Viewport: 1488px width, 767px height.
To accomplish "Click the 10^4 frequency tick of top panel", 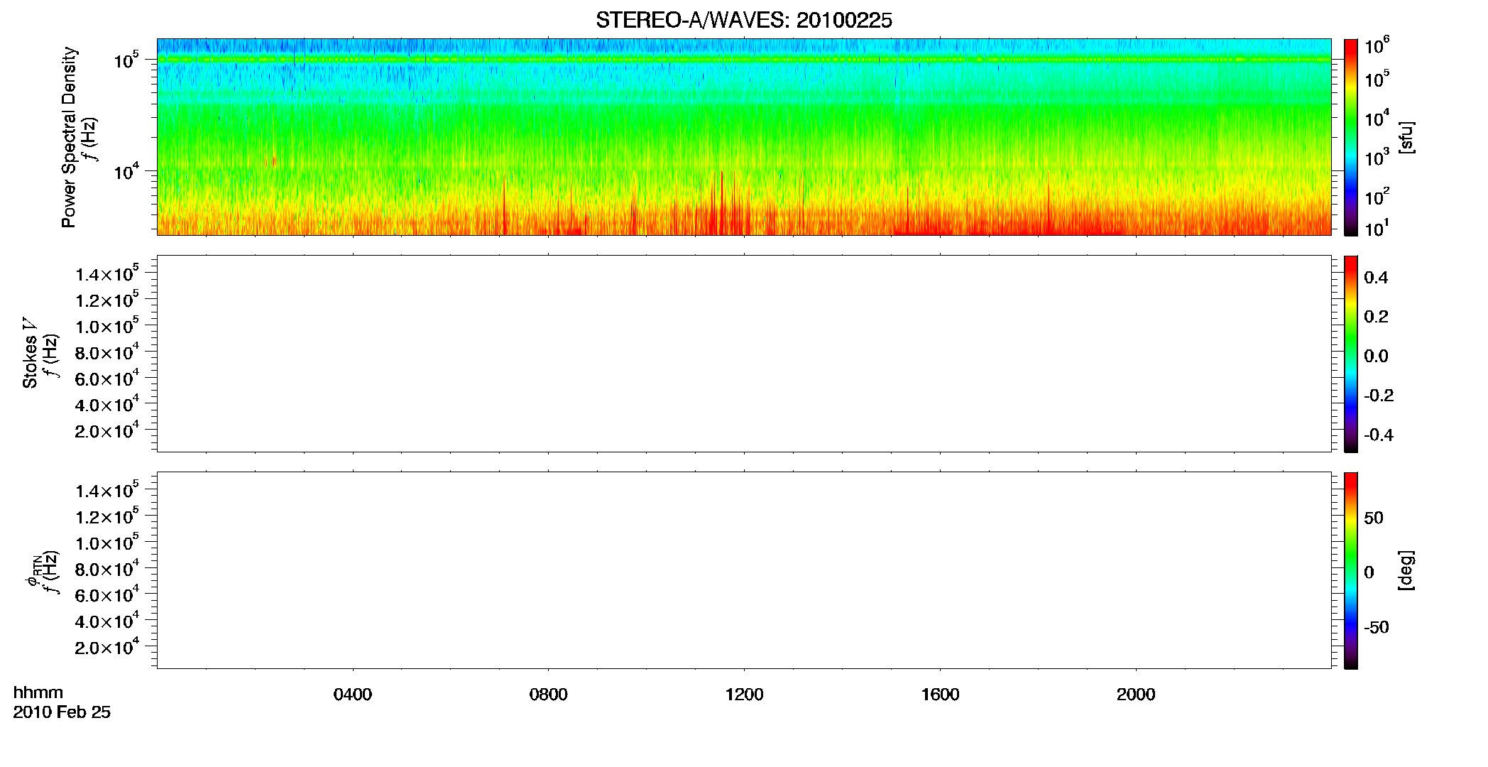I will pos(126,170).
